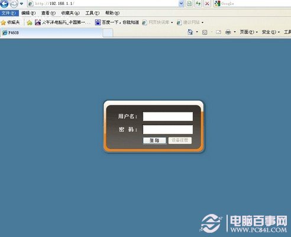Screen dimensions: 291x237
Task: Open the 安全 command bar menu
Action: [271, 32]
